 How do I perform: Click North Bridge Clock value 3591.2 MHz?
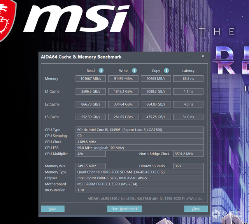188,154
